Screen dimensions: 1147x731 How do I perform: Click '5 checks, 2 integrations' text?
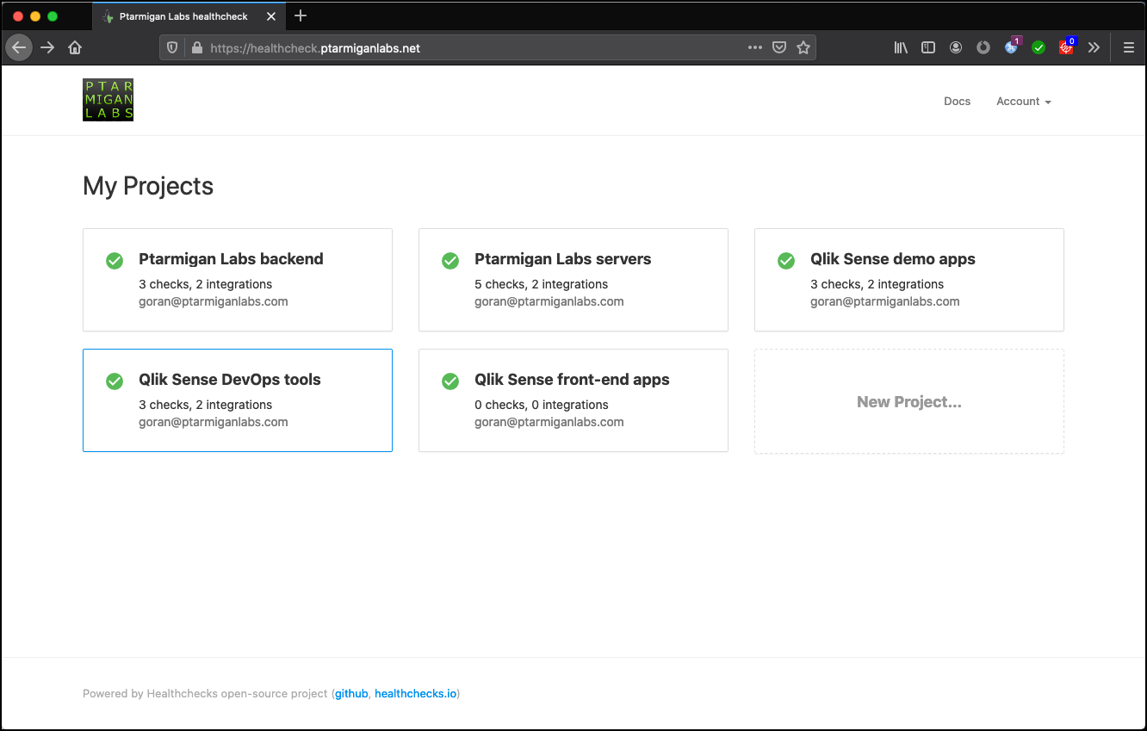pyautogui.click(x=541, y=284)
